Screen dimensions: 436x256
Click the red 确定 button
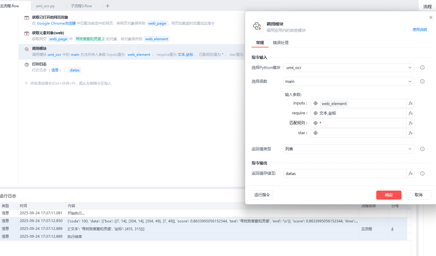389,195
